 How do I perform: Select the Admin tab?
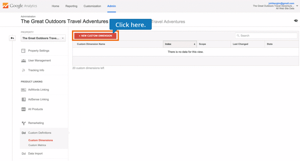click(x=112, y=6)
